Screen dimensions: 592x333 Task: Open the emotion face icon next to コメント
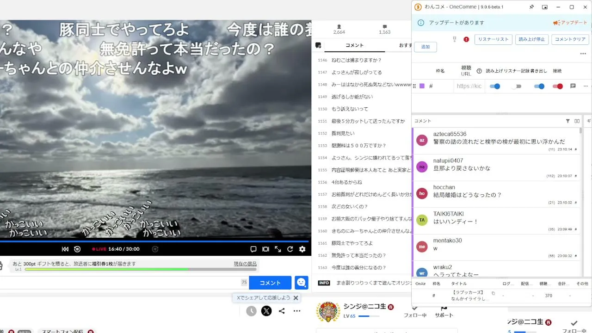tap(302, 283)
